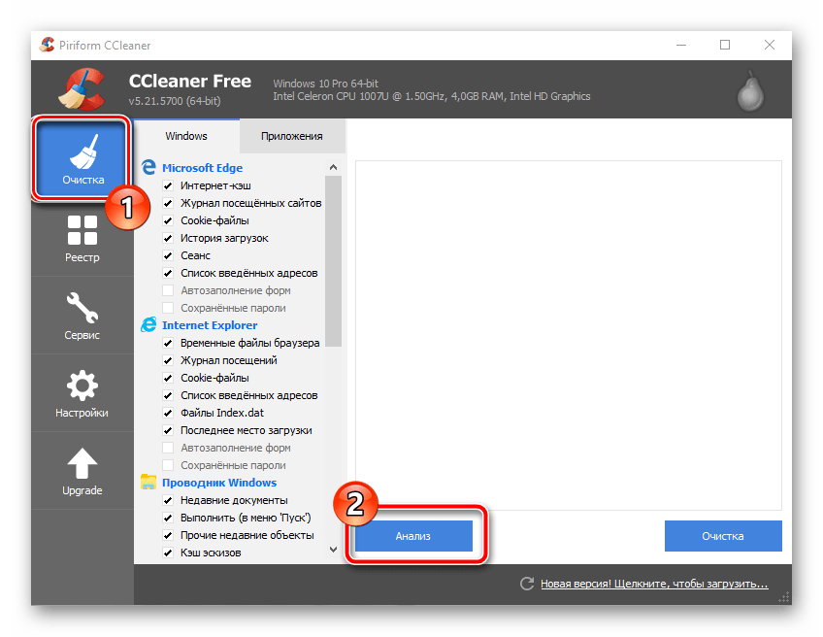Toggle the Файлы Index.dat checkbox
Screen dimensions: 823x637
coord(168,413)
